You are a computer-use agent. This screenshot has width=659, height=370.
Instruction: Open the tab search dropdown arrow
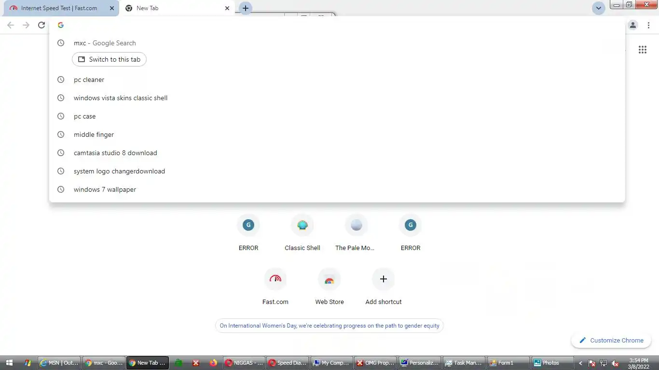point(598,8)
